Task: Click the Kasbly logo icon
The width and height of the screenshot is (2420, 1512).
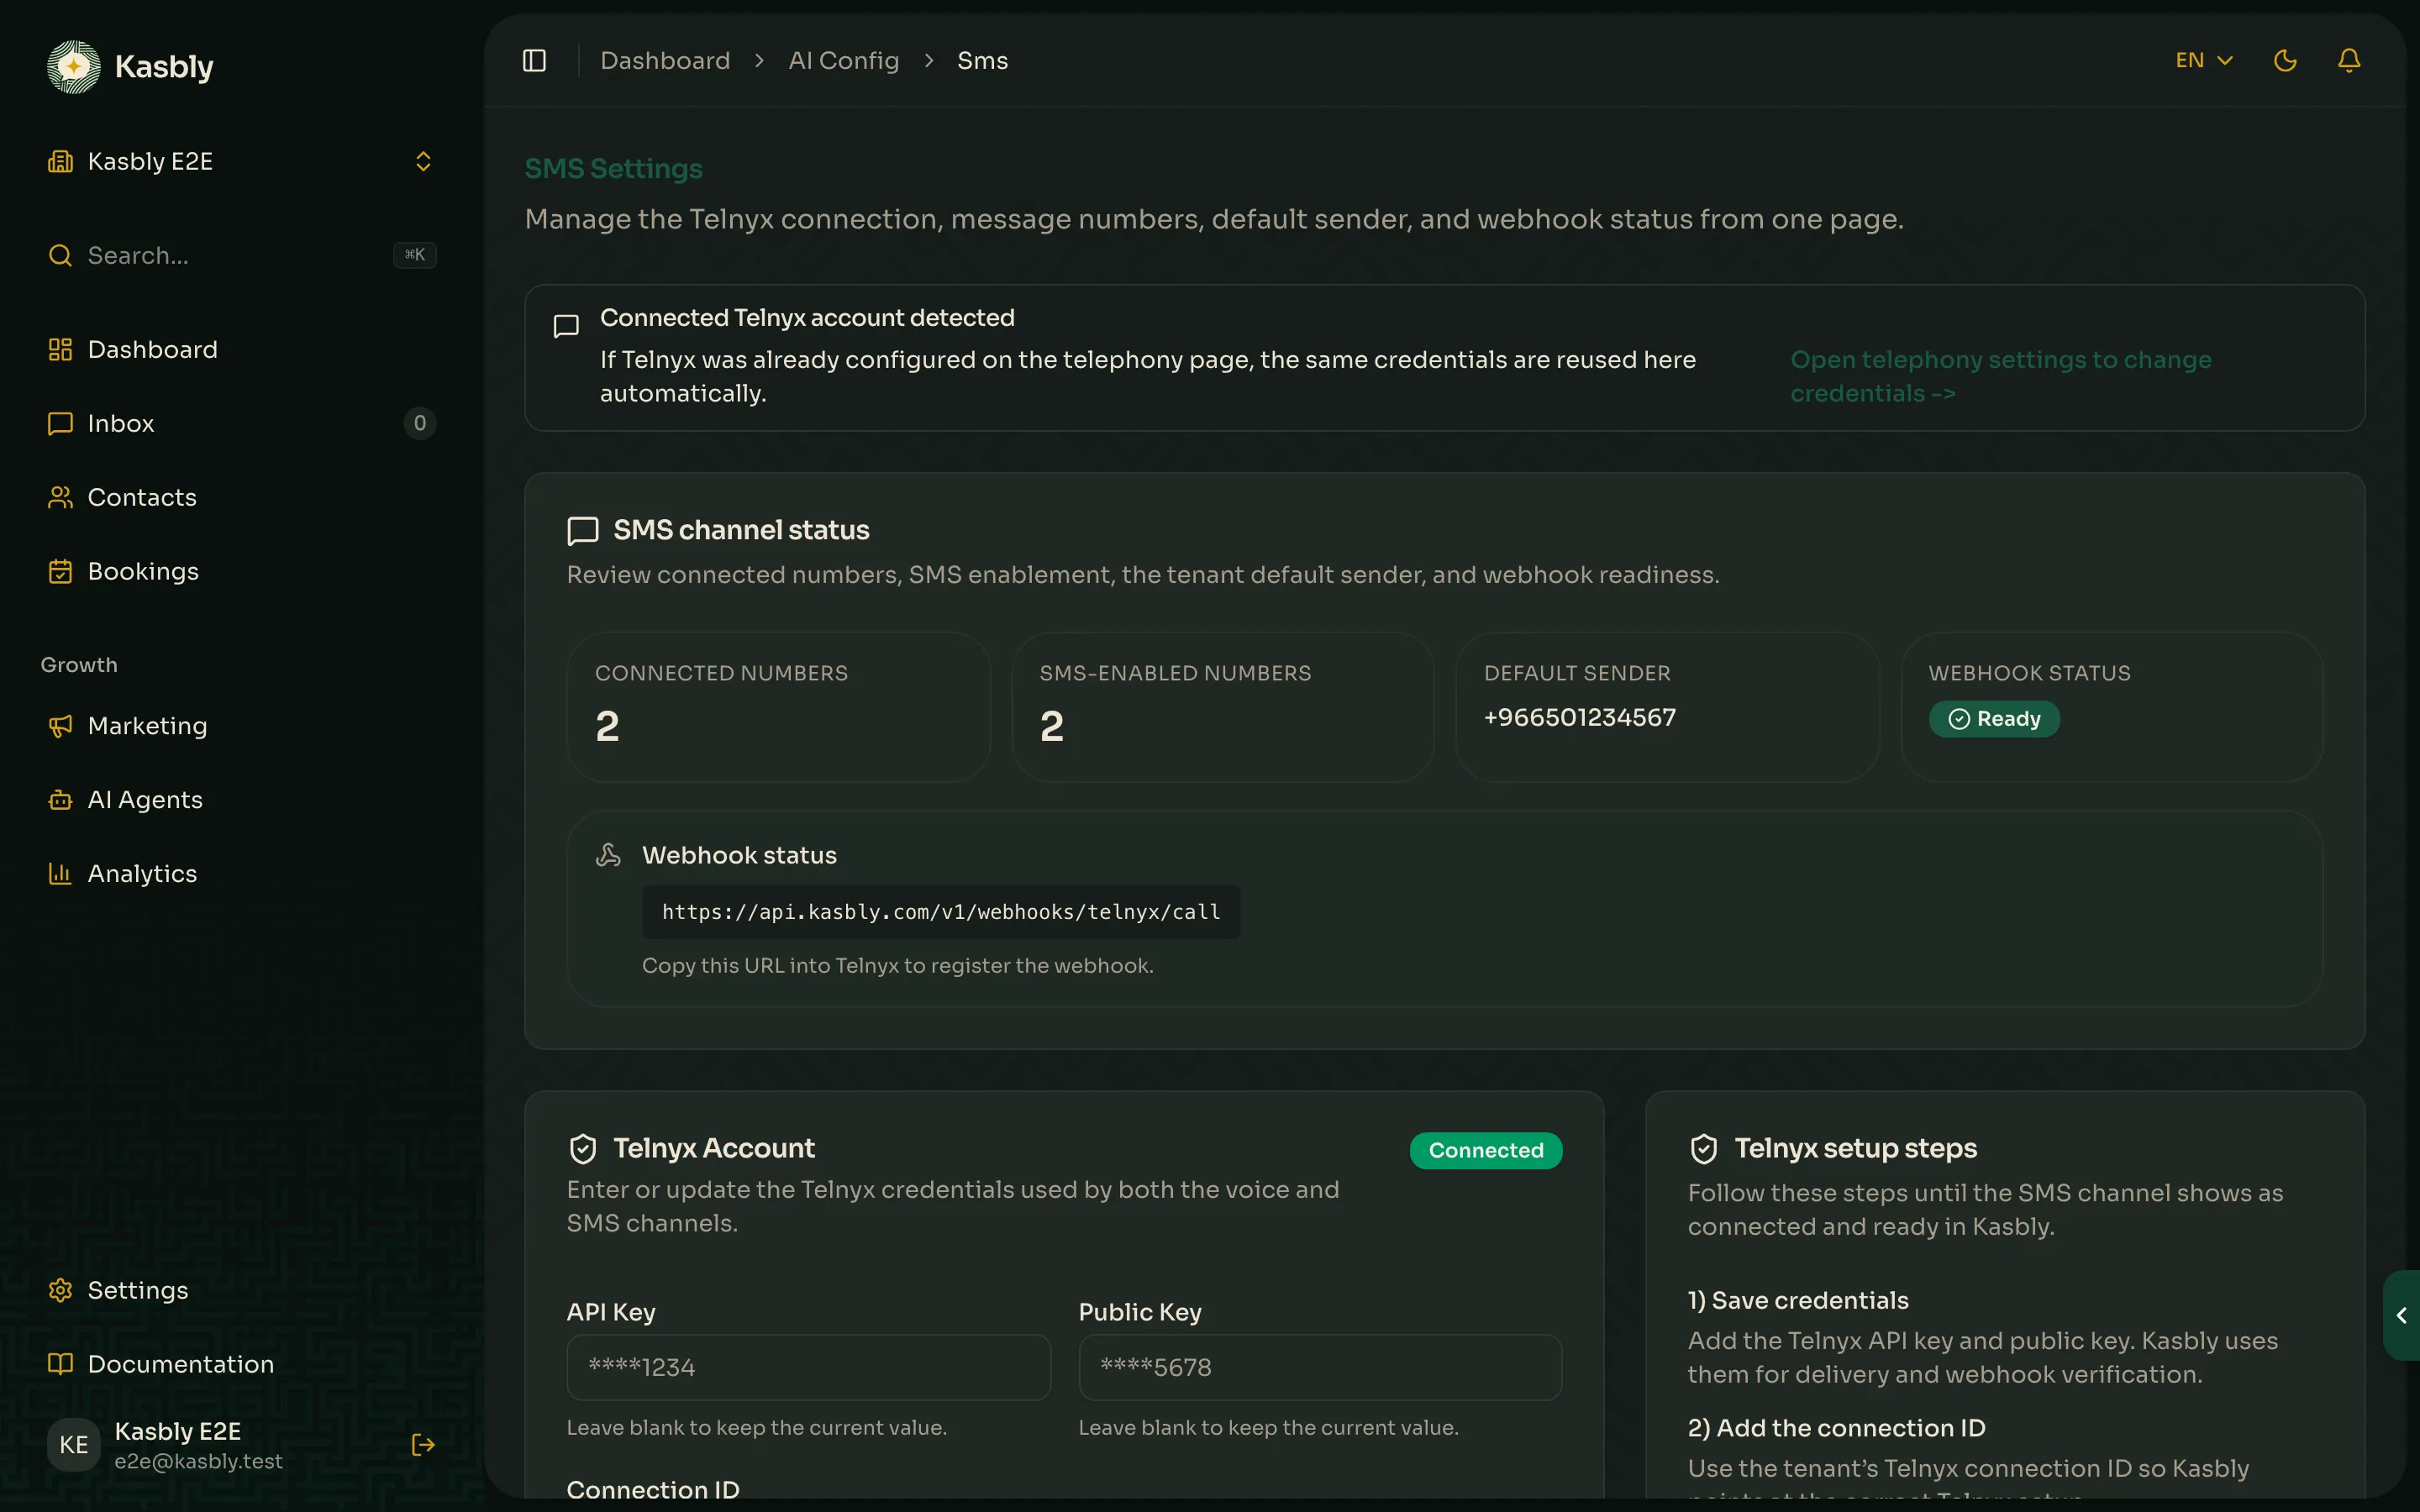Action: coord(73,66)
